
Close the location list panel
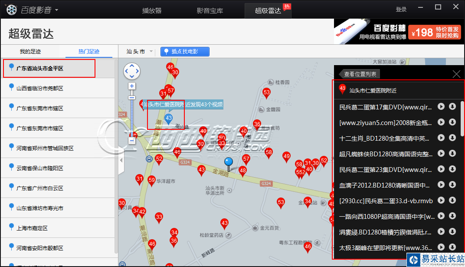pyautogui.click(x=457, y=74)
